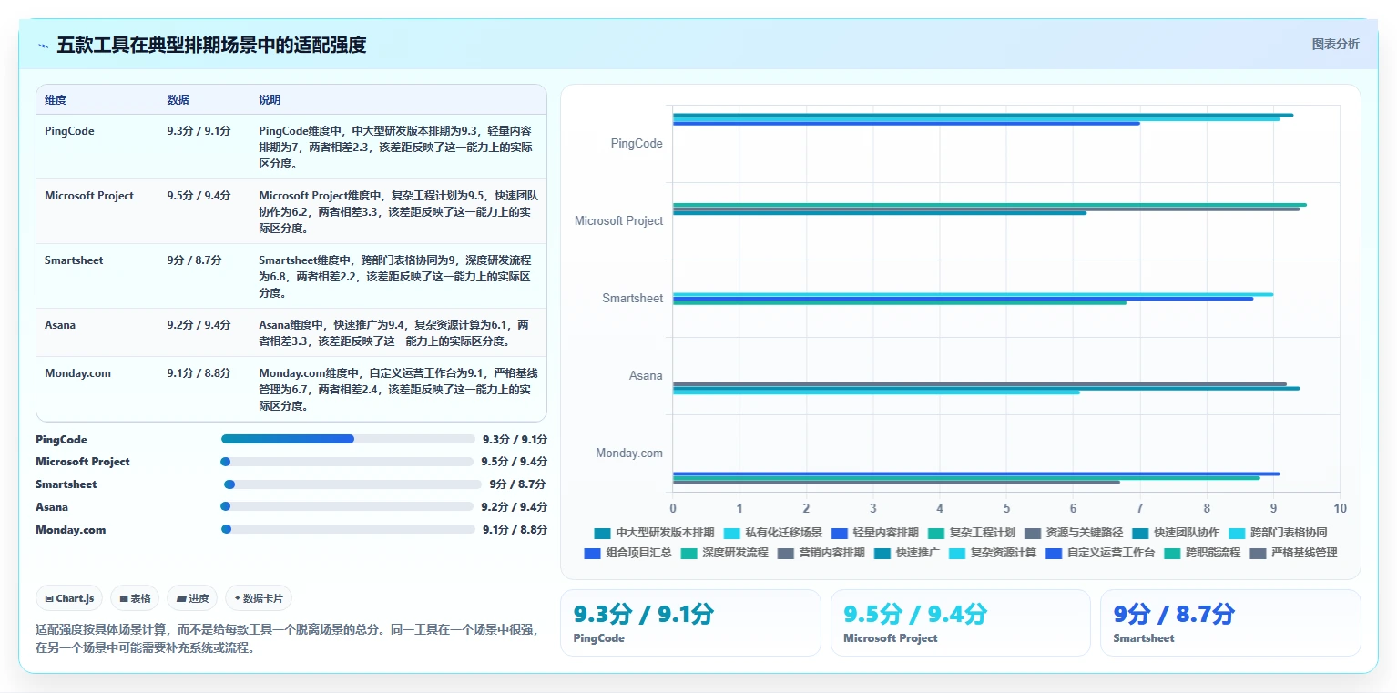The width and height of the screenshot is (1397, 693).
Task: Click the 营销内容排期 legend color swatch
Action: [x=786, y=553]
